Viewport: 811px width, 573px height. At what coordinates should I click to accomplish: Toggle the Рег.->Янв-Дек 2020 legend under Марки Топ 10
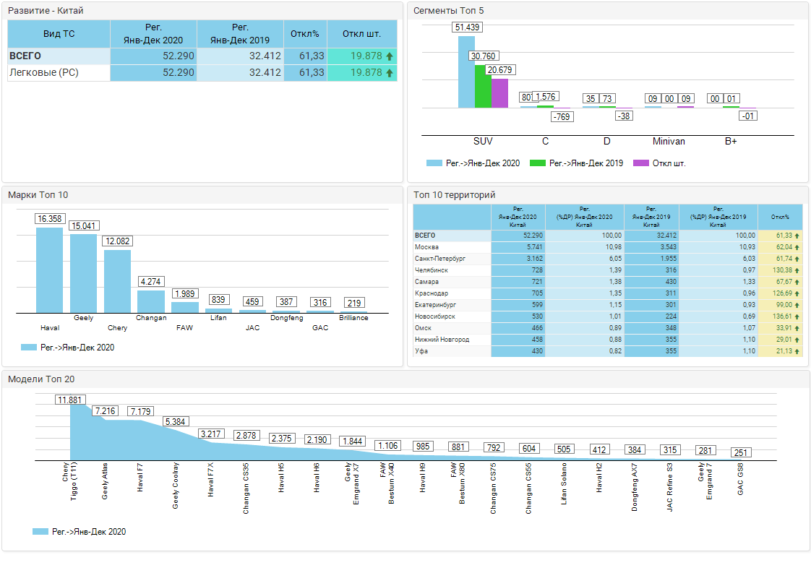click(x=68, y=348)
